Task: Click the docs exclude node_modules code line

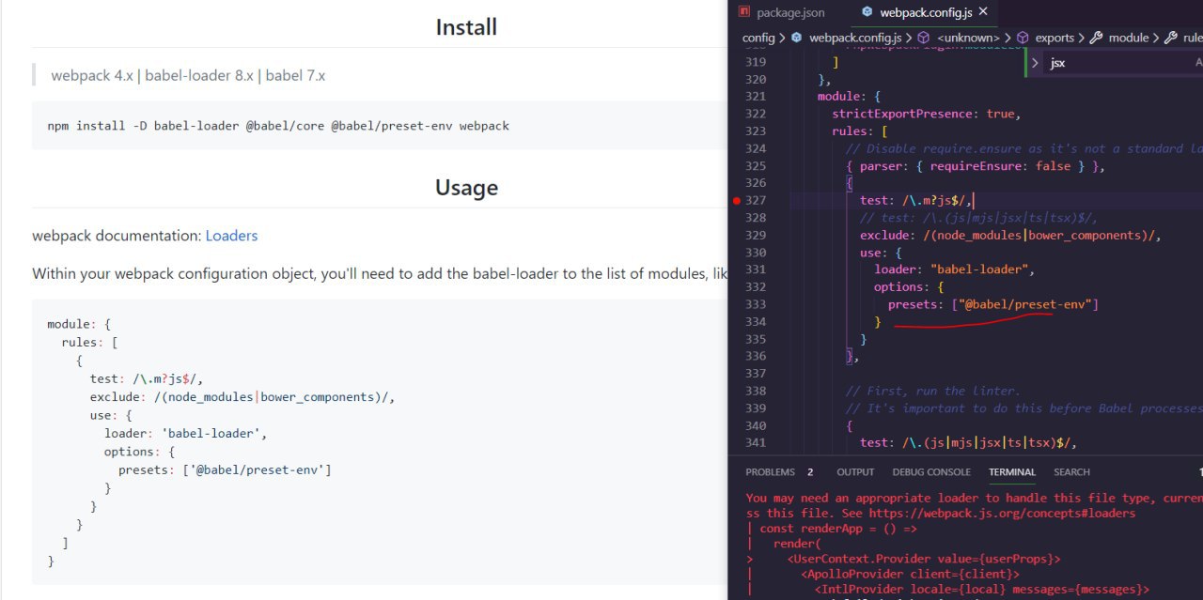Action: pyautogui.click(x=242, y=396)
